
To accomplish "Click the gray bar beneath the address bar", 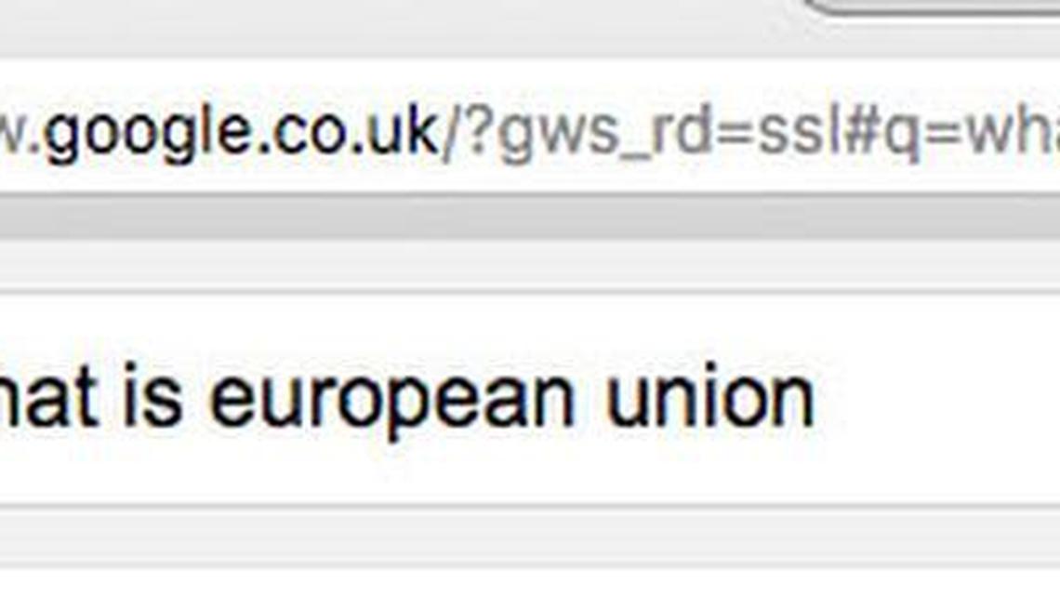I will pos(530,217).
